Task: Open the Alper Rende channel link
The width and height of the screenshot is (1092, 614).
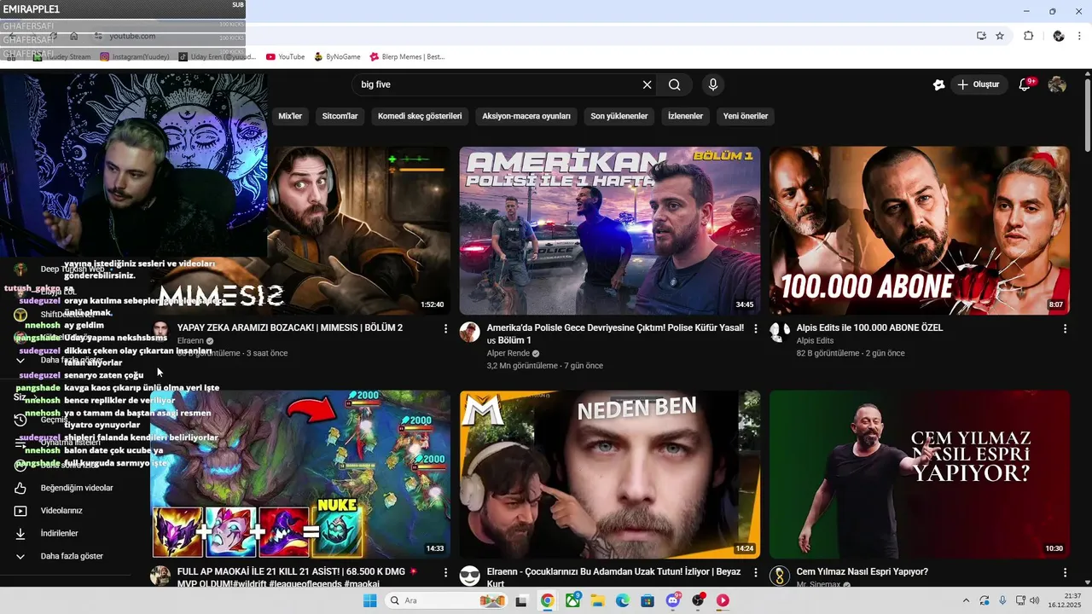Action: (508, 353)
